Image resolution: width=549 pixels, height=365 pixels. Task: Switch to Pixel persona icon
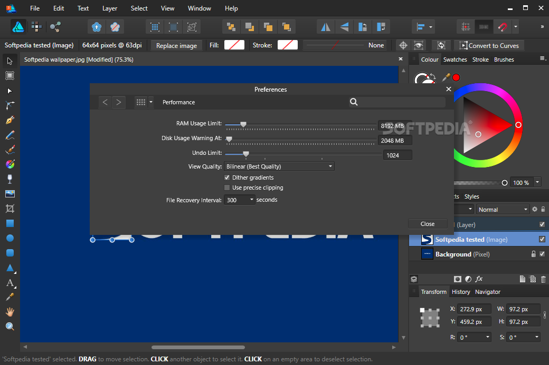[36, 26]
